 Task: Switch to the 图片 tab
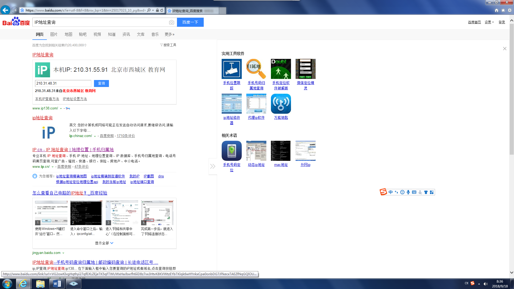pyautogui.click(x=54, y=34)
